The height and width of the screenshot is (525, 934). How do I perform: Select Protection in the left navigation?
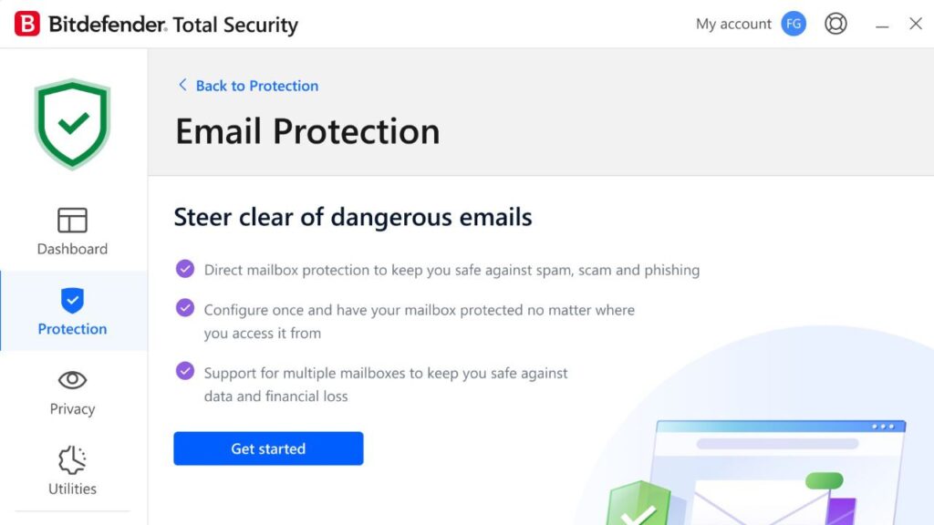(x=72, y=312)
